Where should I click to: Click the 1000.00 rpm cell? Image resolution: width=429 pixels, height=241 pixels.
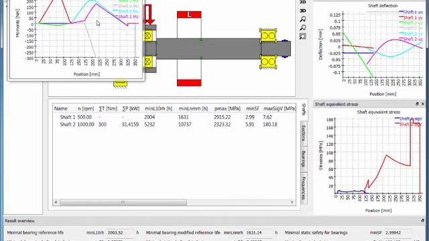click(x=86, y=125)
